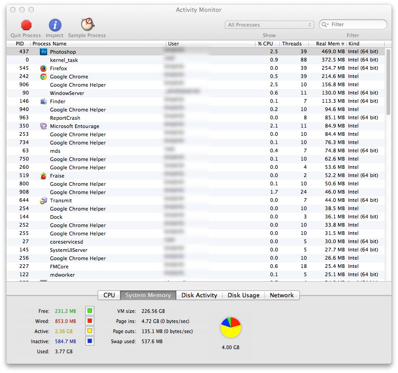Click the Inactive value 584.7 MB
The image size is (398, 373).
65,341
